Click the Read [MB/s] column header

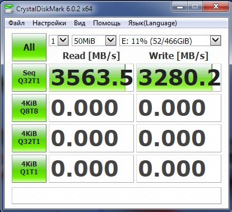[x=91, y=56]
